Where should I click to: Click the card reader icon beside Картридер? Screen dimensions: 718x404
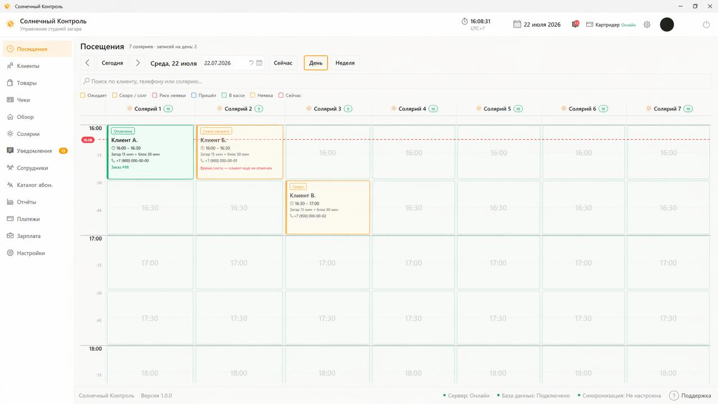tap(590, 25)
